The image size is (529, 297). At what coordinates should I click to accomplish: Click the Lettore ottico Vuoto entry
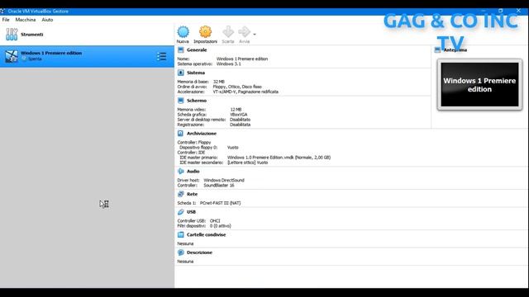248,163
